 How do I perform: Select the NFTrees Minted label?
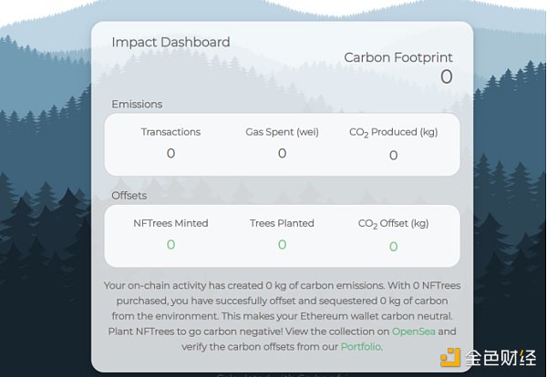point(170,223)
